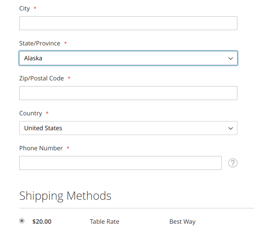Click into the Phone Number text field

click(120, 163)
